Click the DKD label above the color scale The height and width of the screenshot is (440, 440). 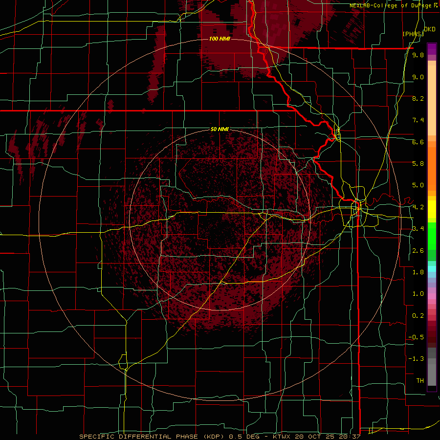pos(430,29)
